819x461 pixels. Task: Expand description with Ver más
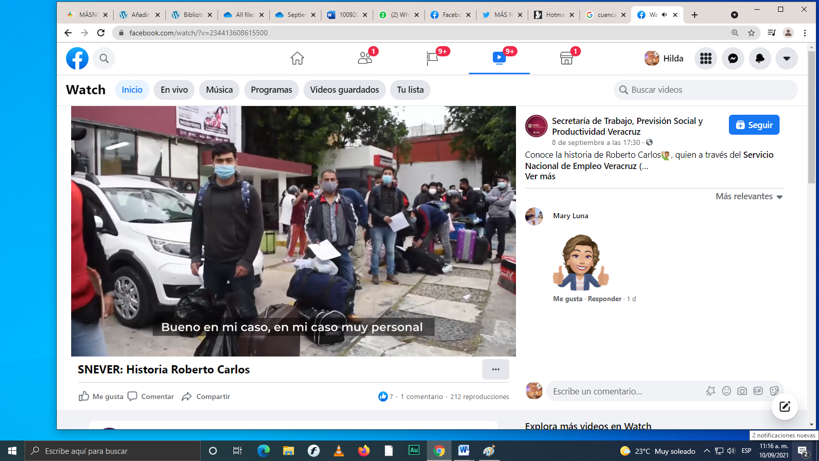click(x=540, y=176)
